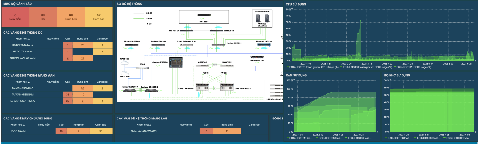This screenshot has height=144, width=478.
Task: Click the MGMT-01 switch icon
Action: coord(203,65)
